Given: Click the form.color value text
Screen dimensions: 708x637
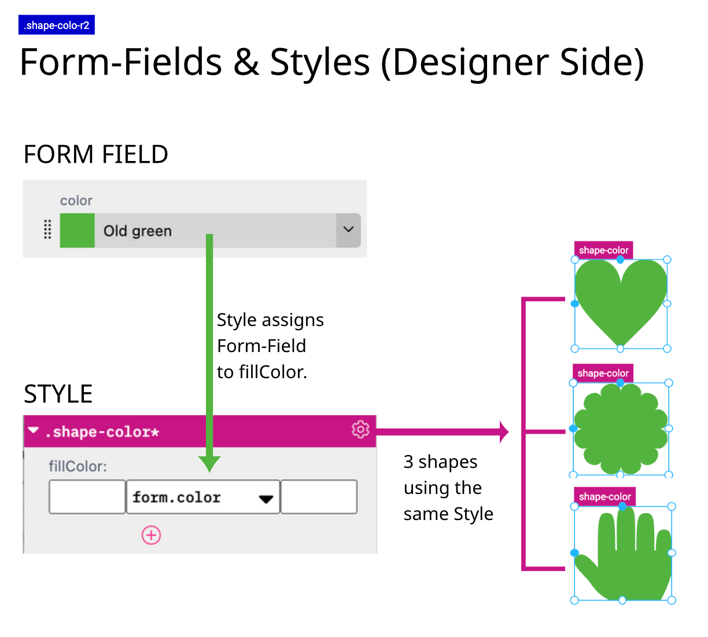Looking at the screenshot, I should click(x=176, y=497).
